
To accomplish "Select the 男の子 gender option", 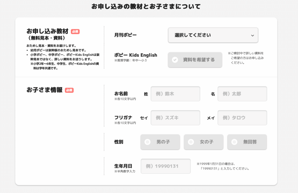I will tap(160, 142).
